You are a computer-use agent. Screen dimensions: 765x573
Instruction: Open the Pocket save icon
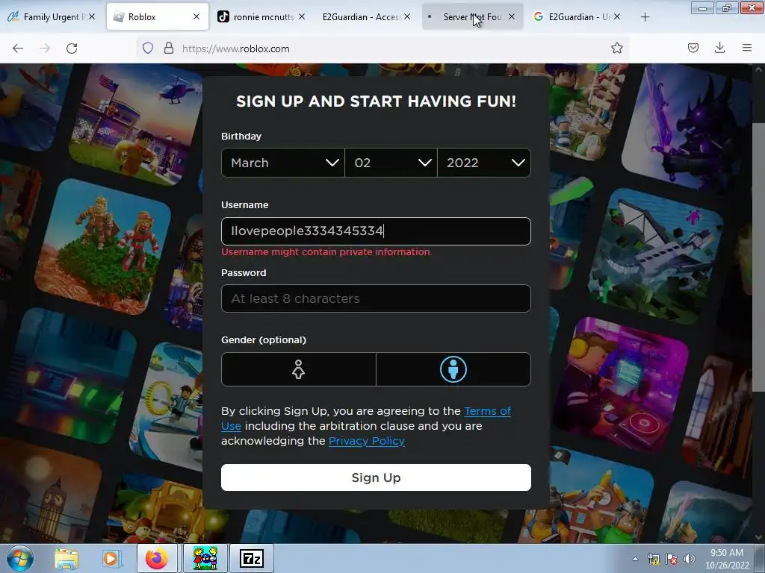(x=693, y=48)
